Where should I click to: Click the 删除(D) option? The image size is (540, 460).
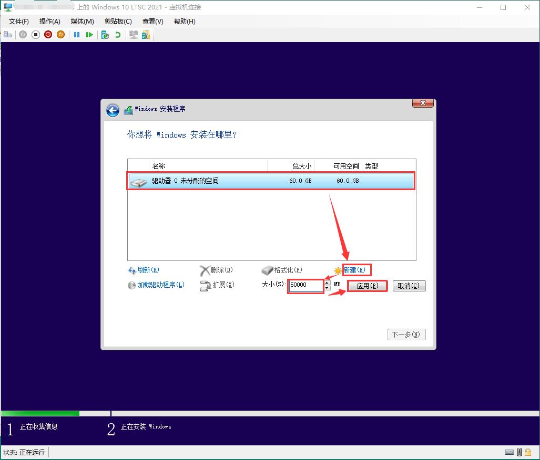(x=217, y=270)
